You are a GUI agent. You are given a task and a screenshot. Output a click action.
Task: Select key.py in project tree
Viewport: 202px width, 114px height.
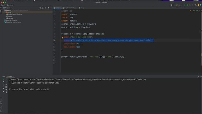click(9, 16)
